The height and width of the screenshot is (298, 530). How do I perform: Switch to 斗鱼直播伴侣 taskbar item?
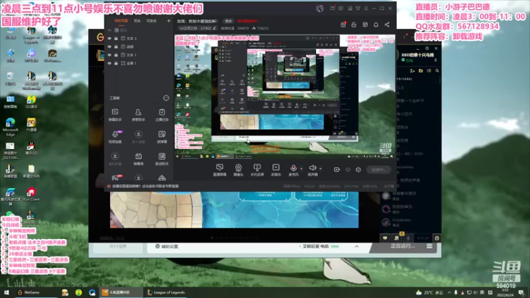[120, 293]
